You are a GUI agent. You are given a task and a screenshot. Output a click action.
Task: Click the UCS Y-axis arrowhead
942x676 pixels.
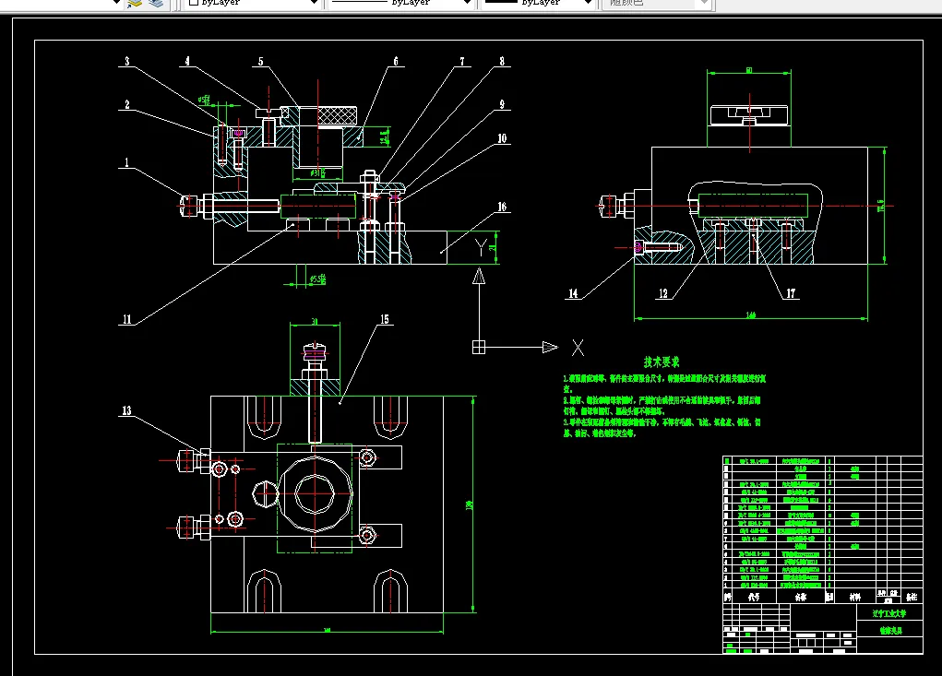point(478,276)
